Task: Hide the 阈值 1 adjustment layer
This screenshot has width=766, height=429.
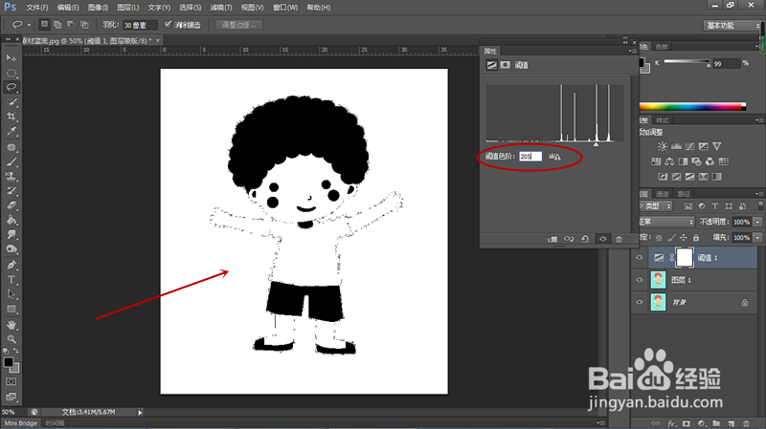Action: coord(640,257)
